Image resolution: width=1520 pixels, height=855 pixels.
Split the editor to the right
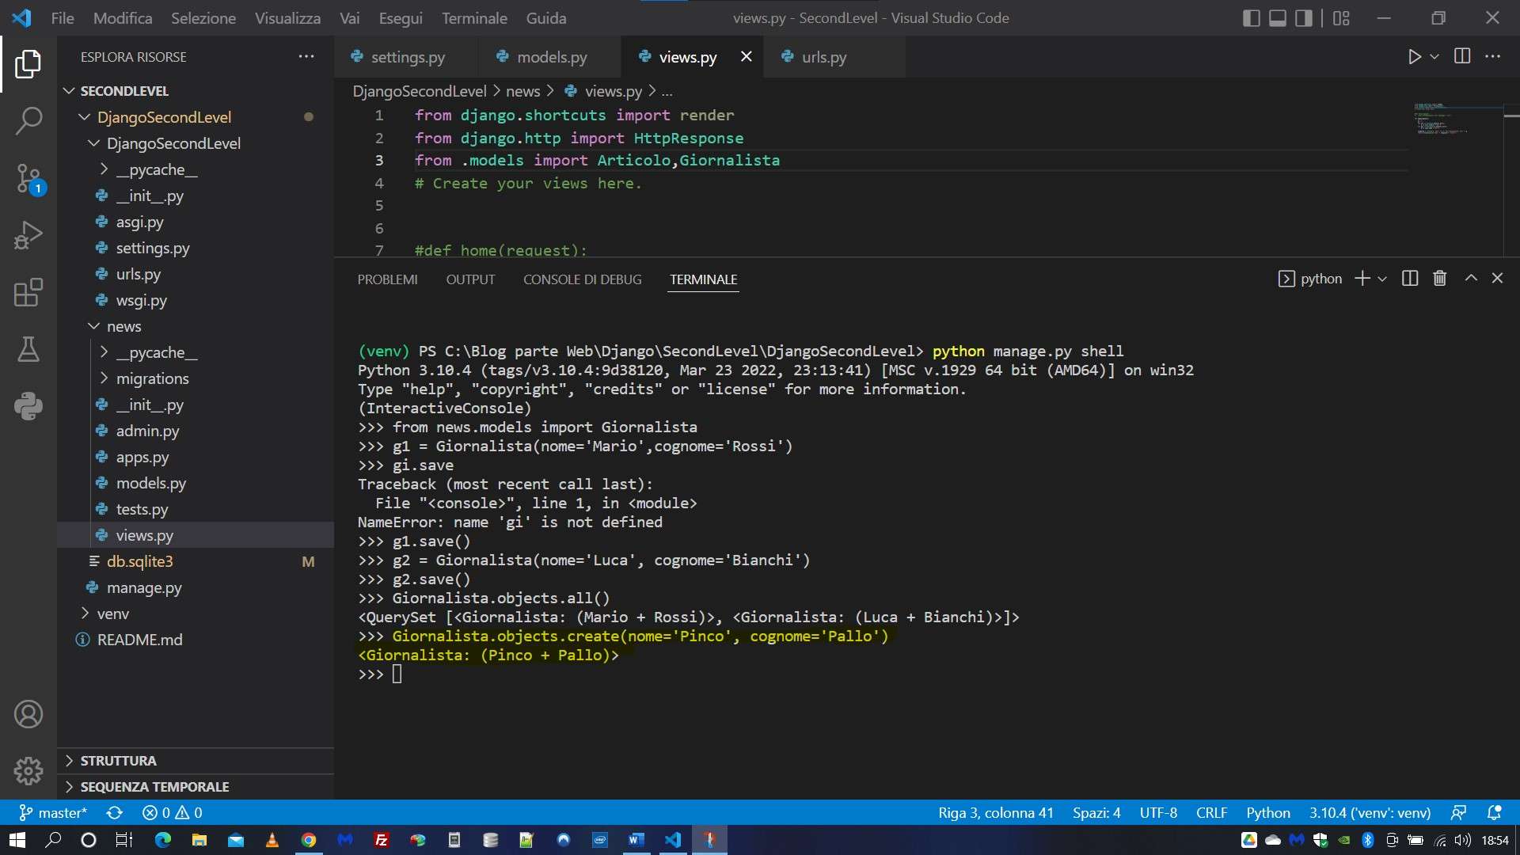tap(1462, 56)
